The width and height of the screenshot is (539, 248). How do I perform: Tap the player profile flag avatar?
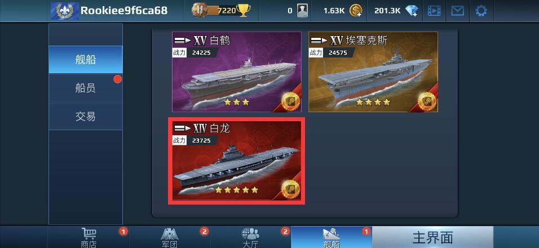pos(65,11)
